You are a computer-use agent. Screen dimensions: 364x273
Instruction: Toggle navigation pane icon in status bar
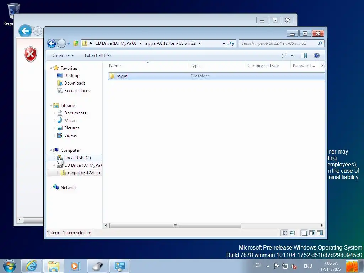click(305, 233)
